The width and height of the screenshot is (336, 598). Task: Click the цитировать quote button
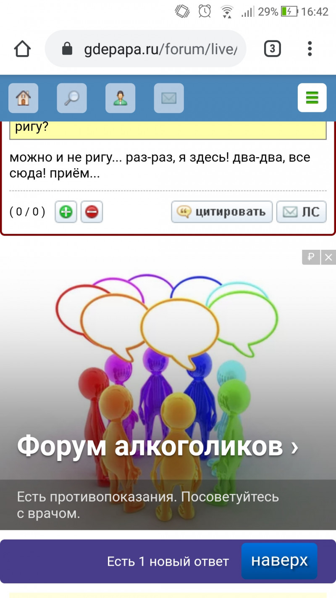point(222,212)
